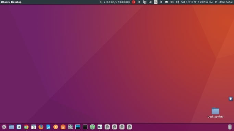Open the Ubuntu Dash launcher button
The height and width of the screenshot is (131, 234).
coord(4,127)
